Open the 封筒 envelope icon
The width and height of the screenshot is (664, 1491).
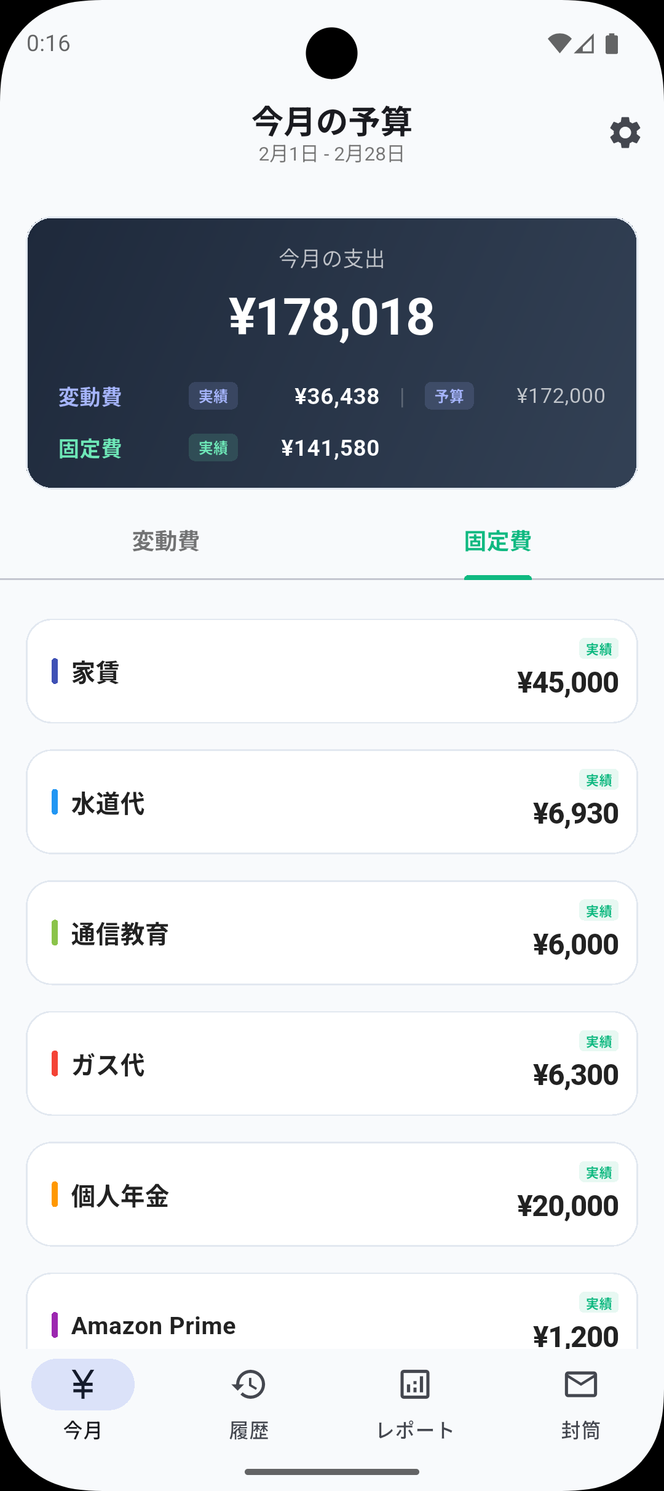click(x=580, y=1385)
